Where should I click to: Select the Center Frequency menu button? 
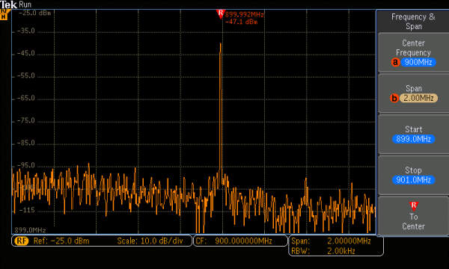[413, 52]
